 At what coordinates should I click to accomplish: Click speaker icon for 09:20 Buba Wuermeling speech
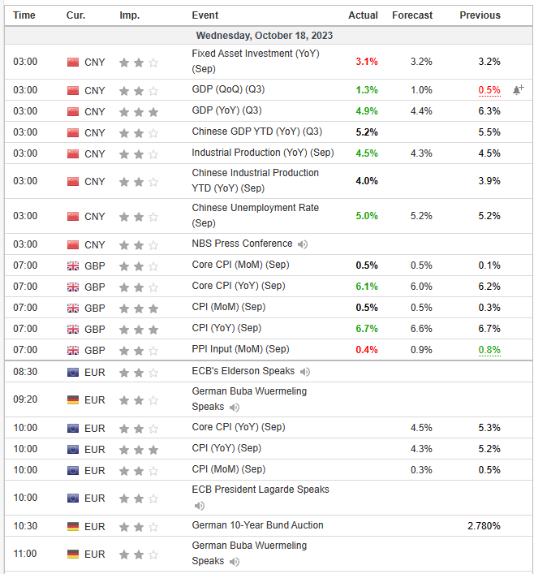tap(235, 408)
